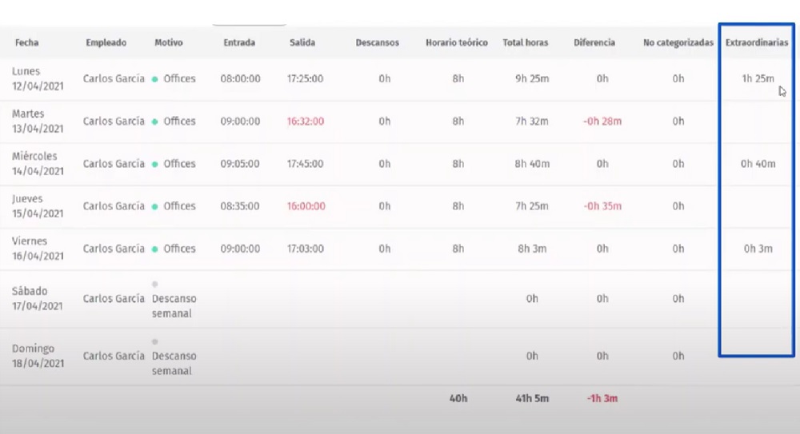Click grey dot above Domingo Descanso semanal
800x434 pixels.
154,341
